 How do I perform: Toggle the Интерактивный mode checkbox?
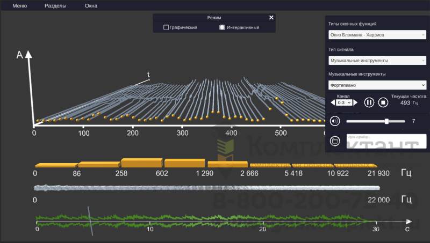222,27
